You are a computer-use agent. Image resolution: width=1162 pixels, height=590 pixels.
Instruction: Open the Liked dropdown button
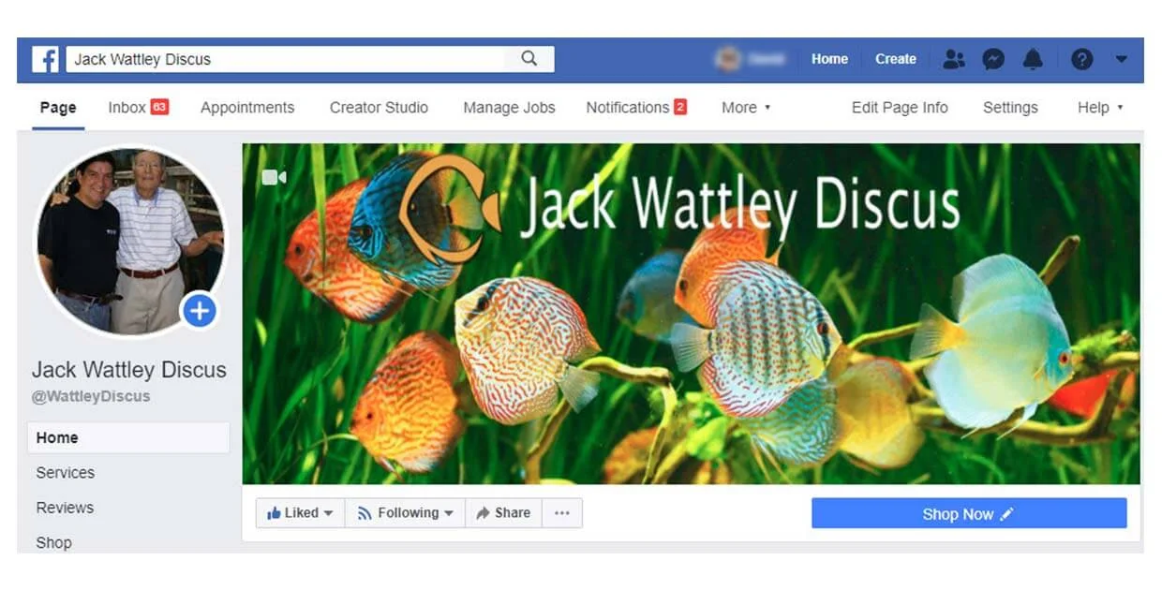tap(300, 513)
